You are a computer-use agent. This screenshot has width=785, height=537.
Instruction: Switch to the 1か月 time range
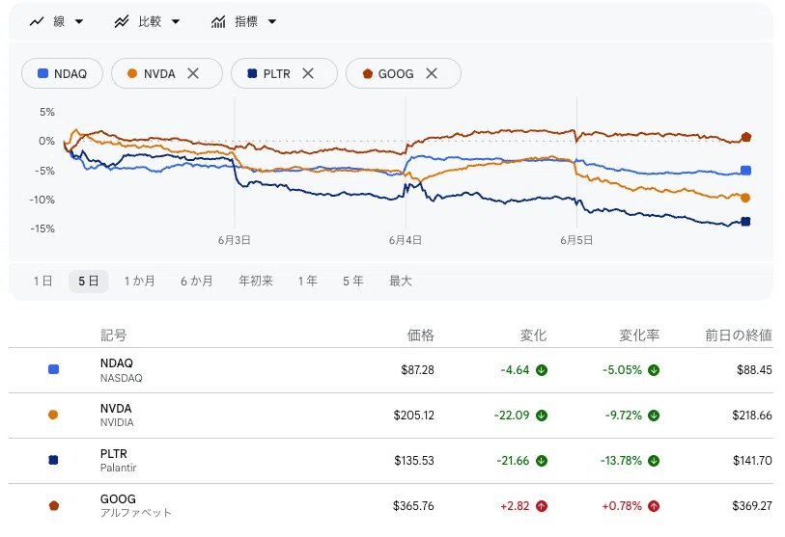(140, 281)
